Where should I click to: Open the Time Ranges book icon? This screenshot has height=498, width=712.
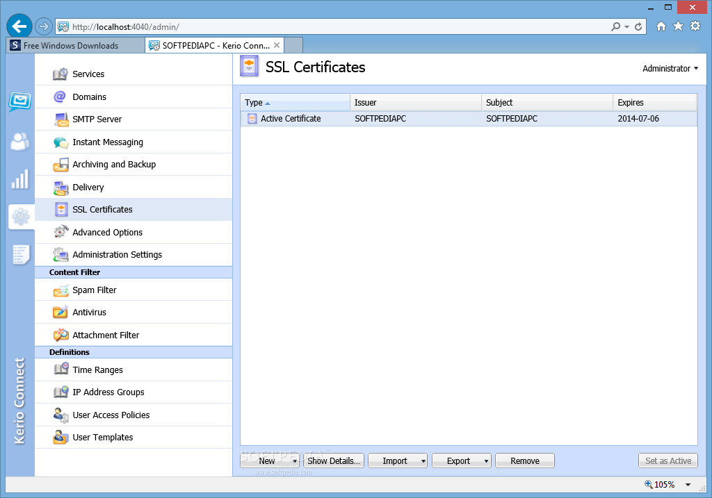coord(61,370)
